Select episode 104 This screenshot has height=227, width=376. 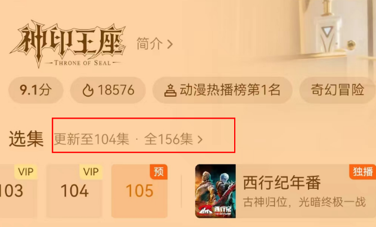(74, 191)
